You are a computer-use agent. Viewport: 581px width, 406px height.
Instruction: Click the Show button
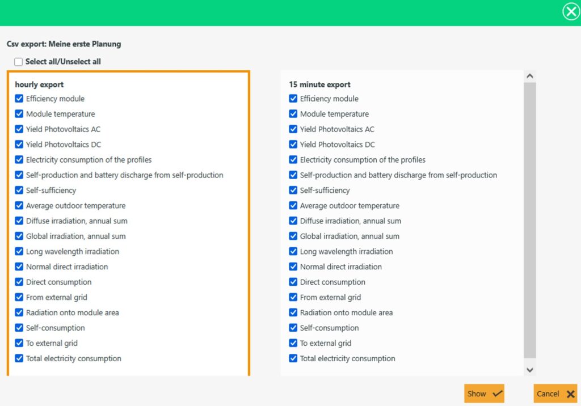[x=484, y=394]
